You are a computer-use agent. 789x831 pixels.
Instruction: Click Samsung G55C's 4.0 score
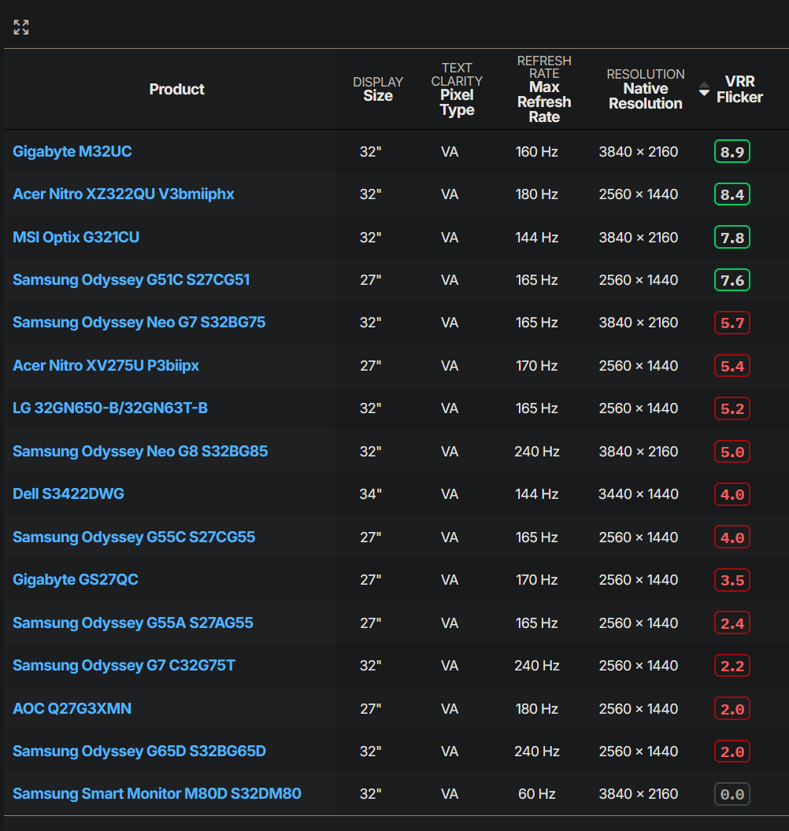tap(732, 537)
